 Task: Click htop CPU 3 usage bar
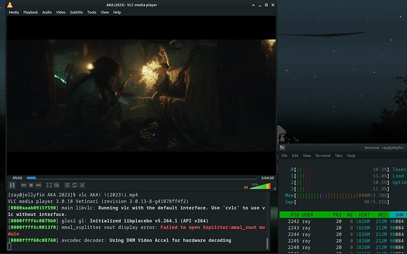pos(340,189)
